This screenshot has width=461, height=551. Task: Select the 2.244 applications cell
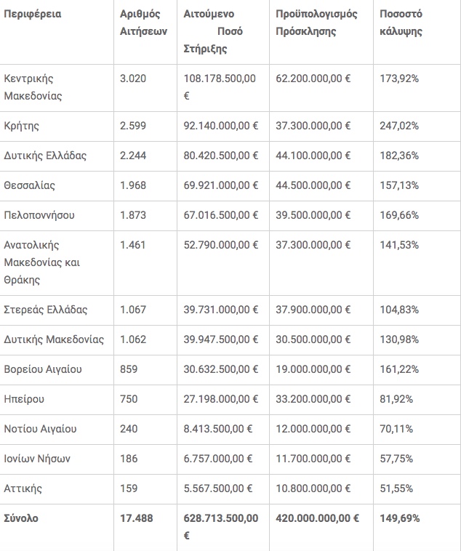[x=133, y=156]
